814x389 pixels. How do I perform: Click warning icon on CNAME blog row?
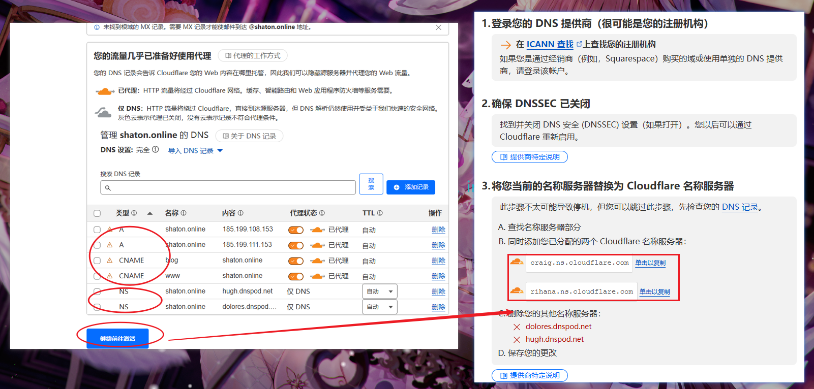point(109,260)
